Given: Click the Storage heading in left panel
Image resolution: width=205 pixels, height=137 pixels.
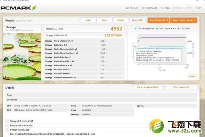Looking at the screenshot, I should pos(11,27).
